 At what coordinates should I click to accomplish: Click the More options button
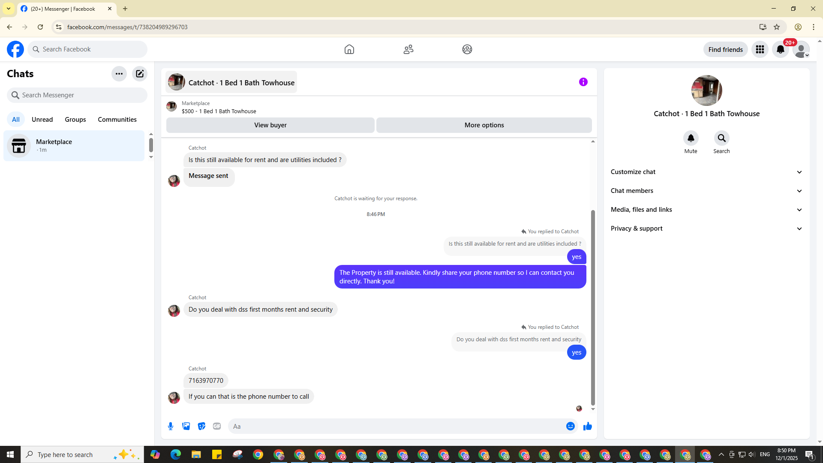(484, 125)
